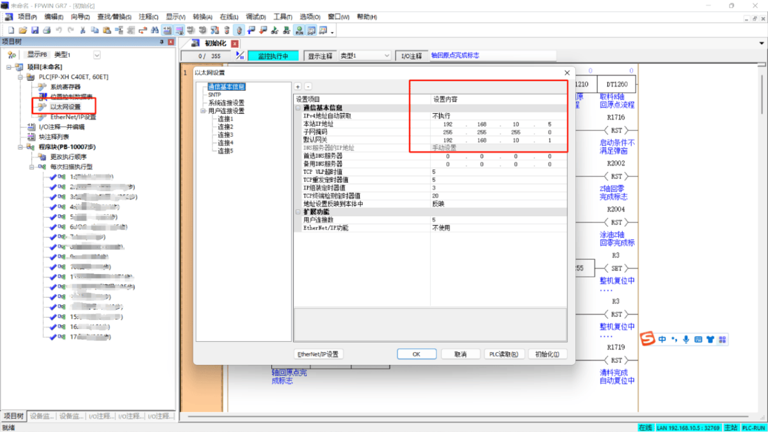Click the RUN mode toolbar icon

298,30
